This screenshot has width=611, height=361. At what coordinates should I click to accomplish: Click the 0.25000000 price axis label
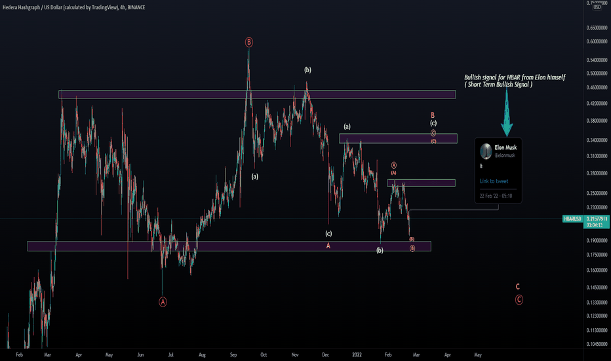click(x=597, y=193)
